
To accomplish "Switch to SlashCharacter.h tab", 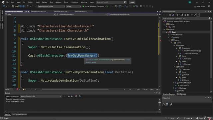I will (81, 11).
